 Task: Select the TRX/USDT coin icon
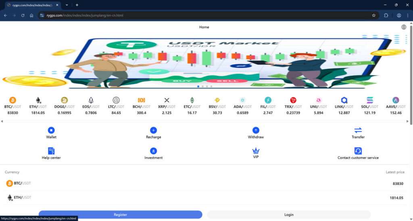(x=293, y=100)
